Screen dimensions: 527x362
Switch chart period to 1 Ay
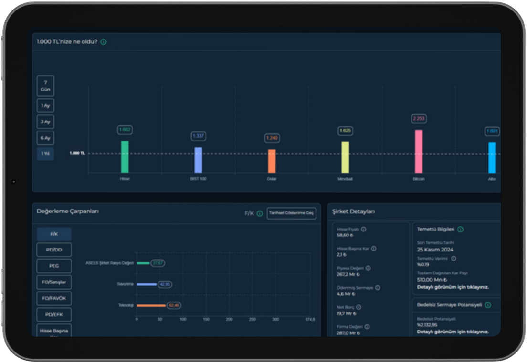click(45, 106)
